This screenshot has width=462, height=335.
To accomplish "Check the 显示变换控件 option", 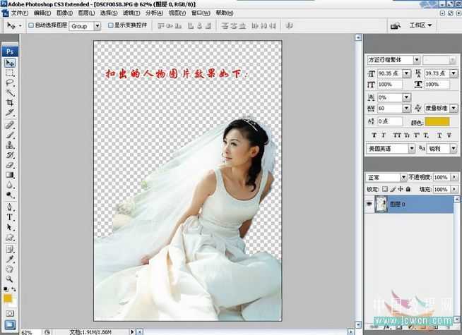I will pos(110,25).
